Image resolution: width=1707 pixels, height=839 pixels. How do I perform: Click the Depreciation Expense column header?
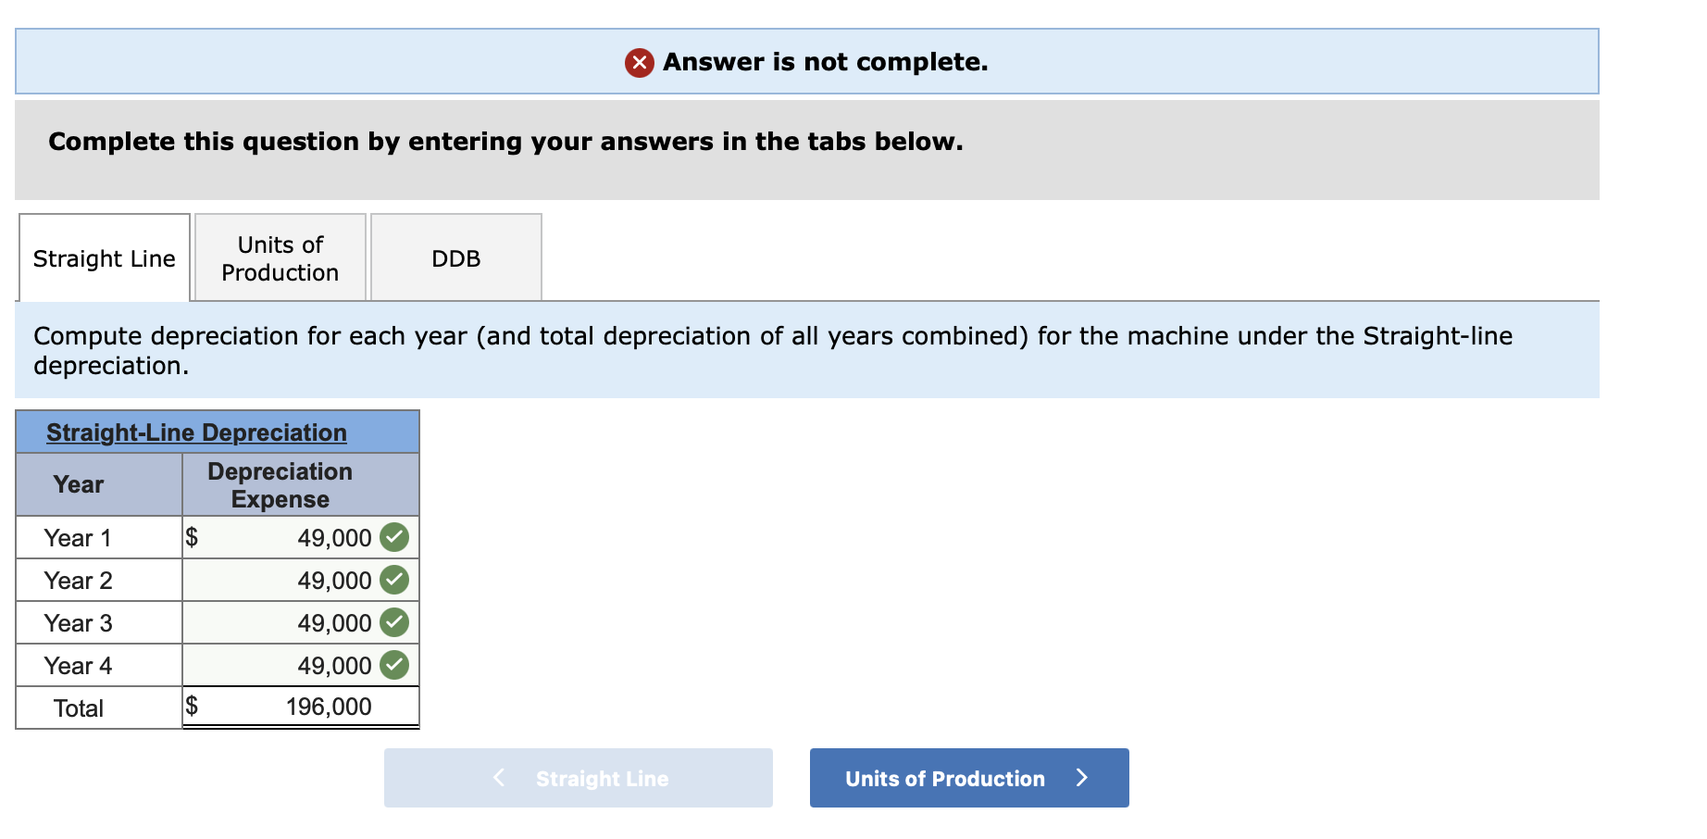(280, 484)
